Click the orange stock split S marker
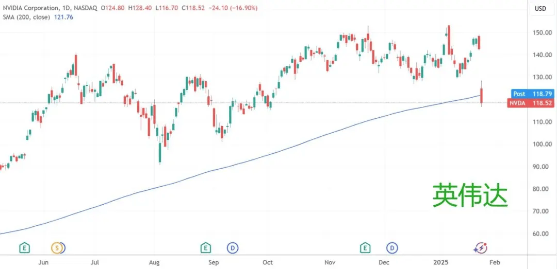Screen dimensions: 557x269 (57, 248)
